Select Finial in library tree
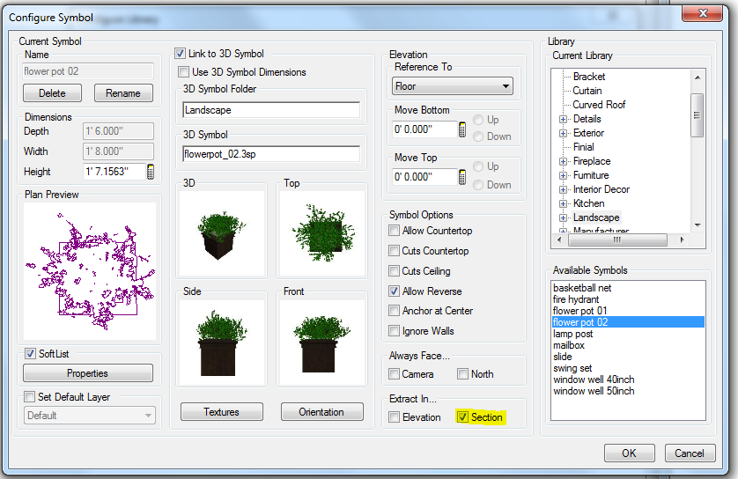 click(x=584, y=147)
